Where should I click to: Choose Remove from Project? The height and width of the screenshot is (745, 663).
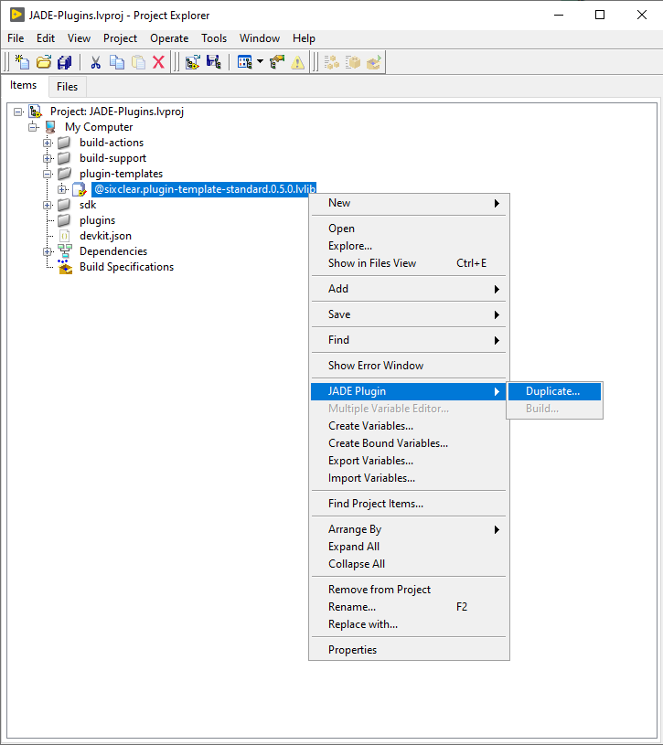(x=409, y=590)
